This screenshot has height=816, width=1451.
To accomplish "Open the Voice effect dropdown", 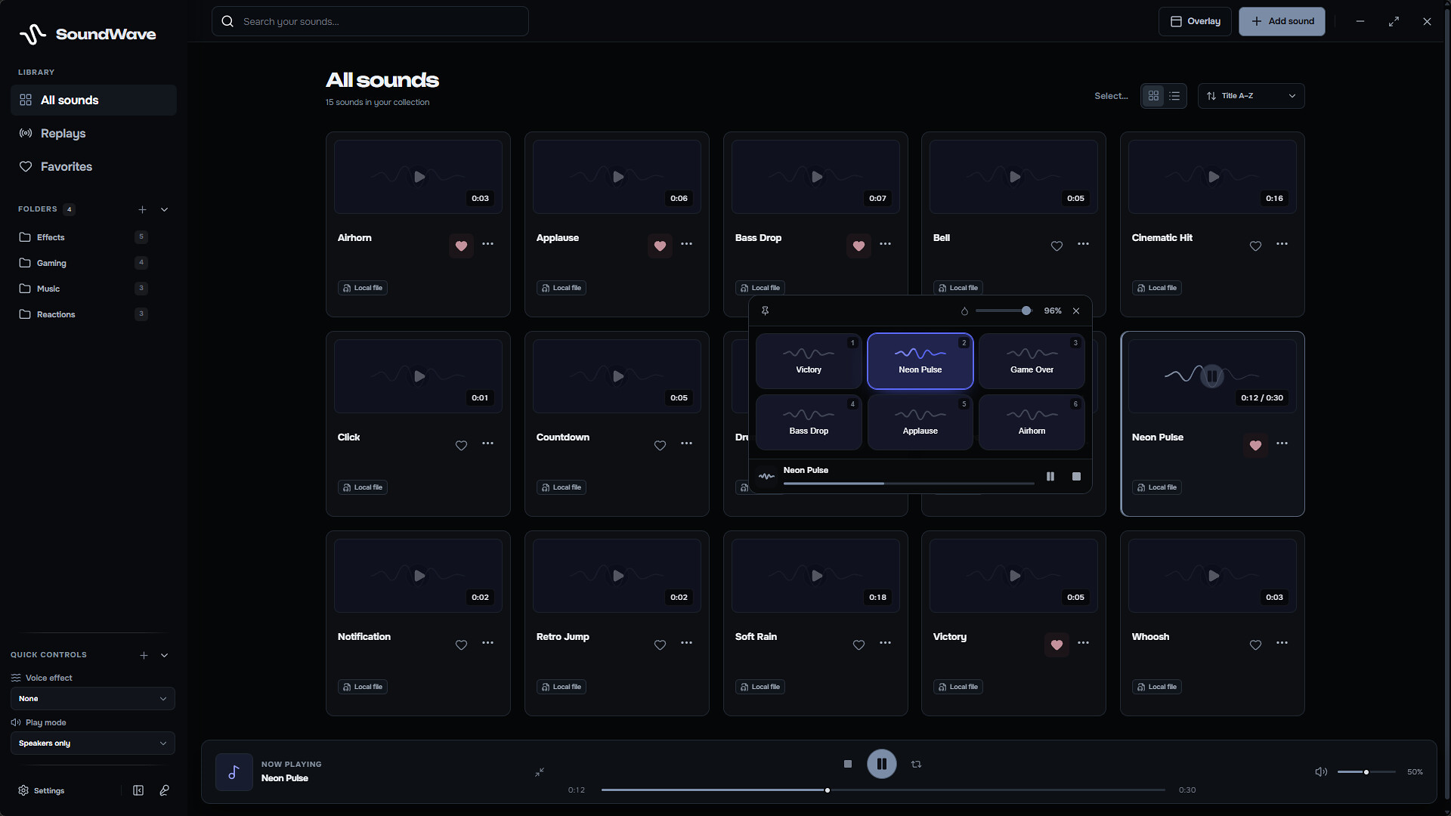I will pos(93,699).
